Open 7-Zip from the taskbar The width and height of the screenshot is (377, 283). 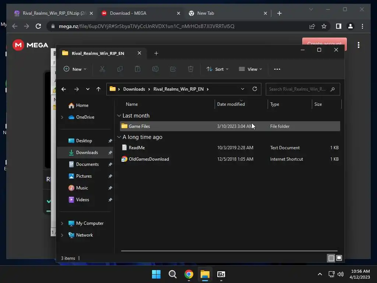point(221,274)
